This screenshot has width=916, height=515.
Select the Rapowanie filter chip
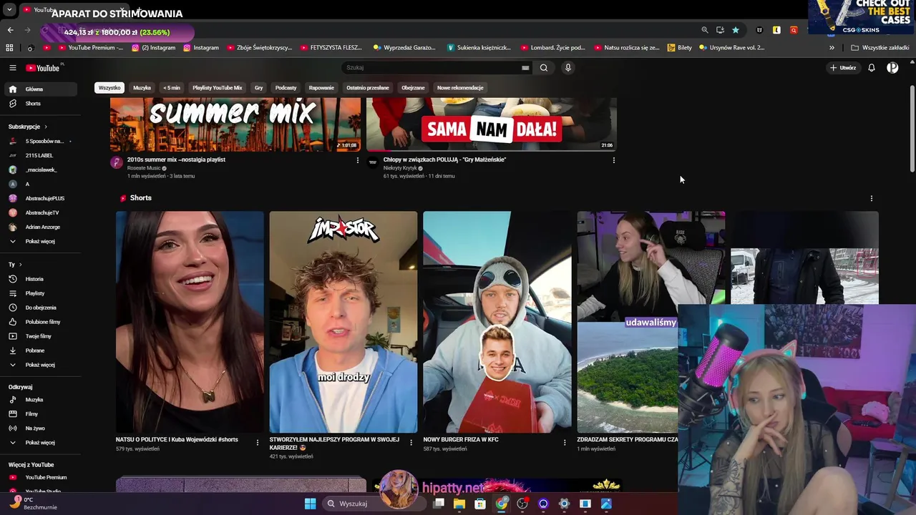pyautogui.click(x=321, y=88)
